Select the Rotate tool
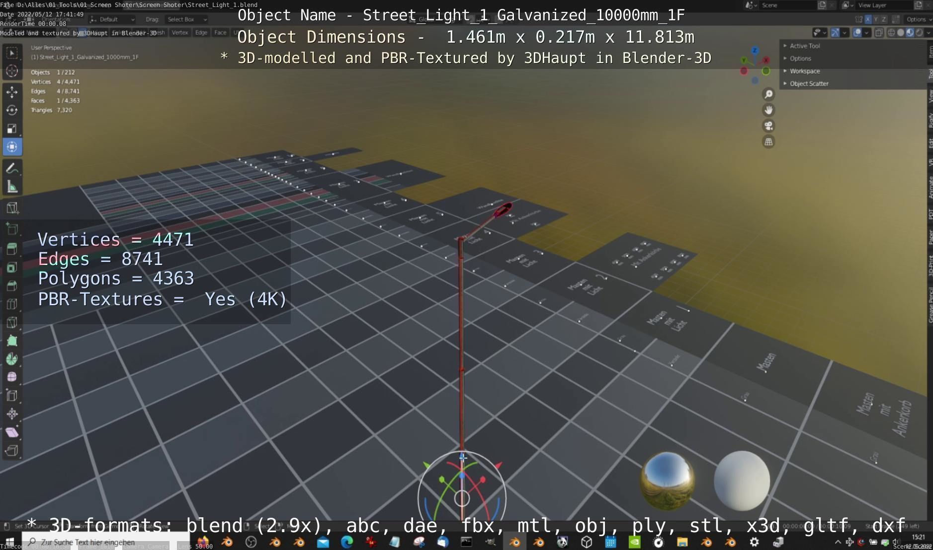Viewport: 933px width, 550px height. pos(12,110)
